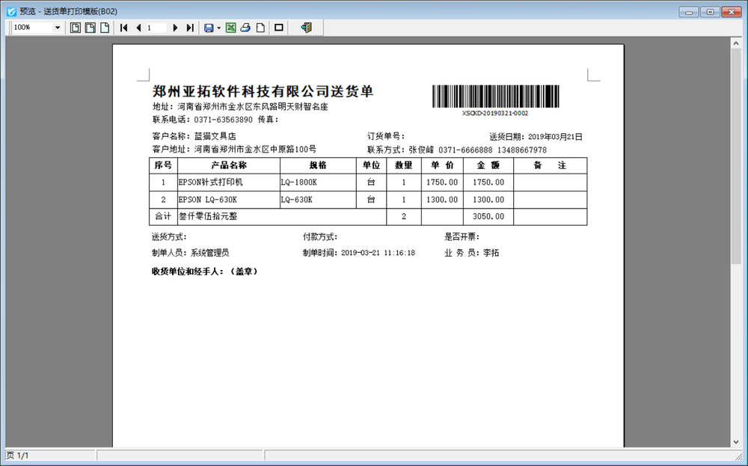
Task: Exit preview with the door icon
Action: point(305,28)
